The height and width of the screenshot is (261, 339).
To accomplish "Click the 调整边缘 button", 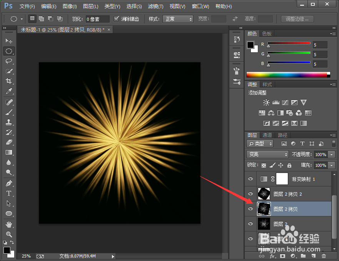I will coord(297,19).
